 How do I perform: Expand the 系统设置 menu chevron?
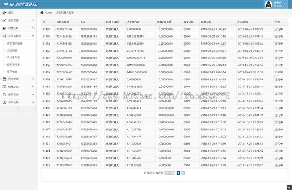point(33,102)
